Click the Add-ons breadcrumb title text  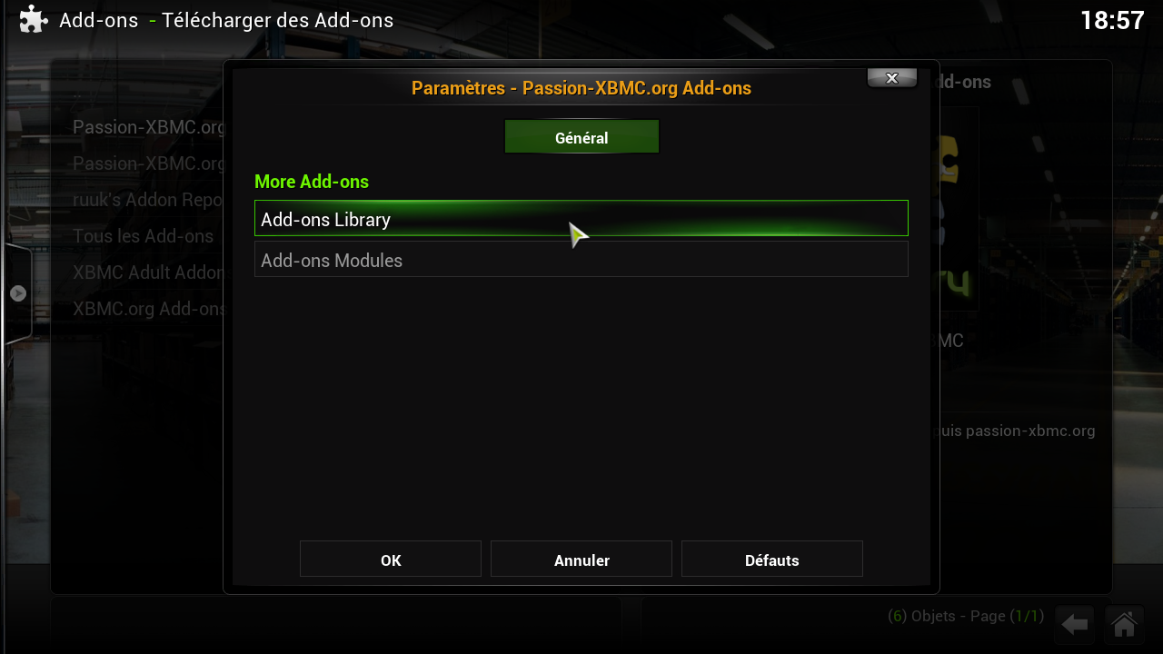click(98, 20)
